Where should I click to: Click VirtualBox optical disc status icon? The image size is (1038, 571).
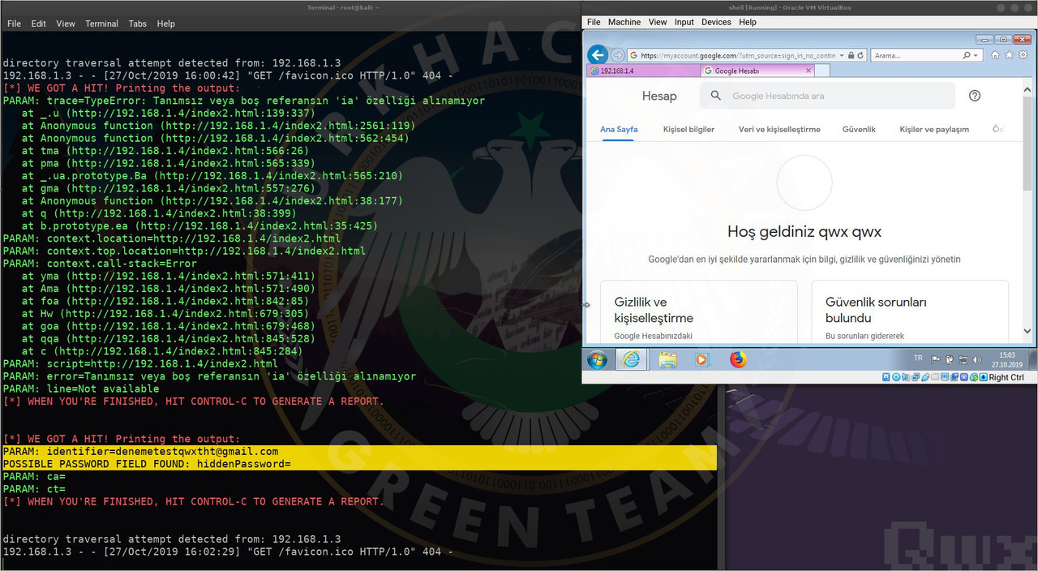point(896,377)
